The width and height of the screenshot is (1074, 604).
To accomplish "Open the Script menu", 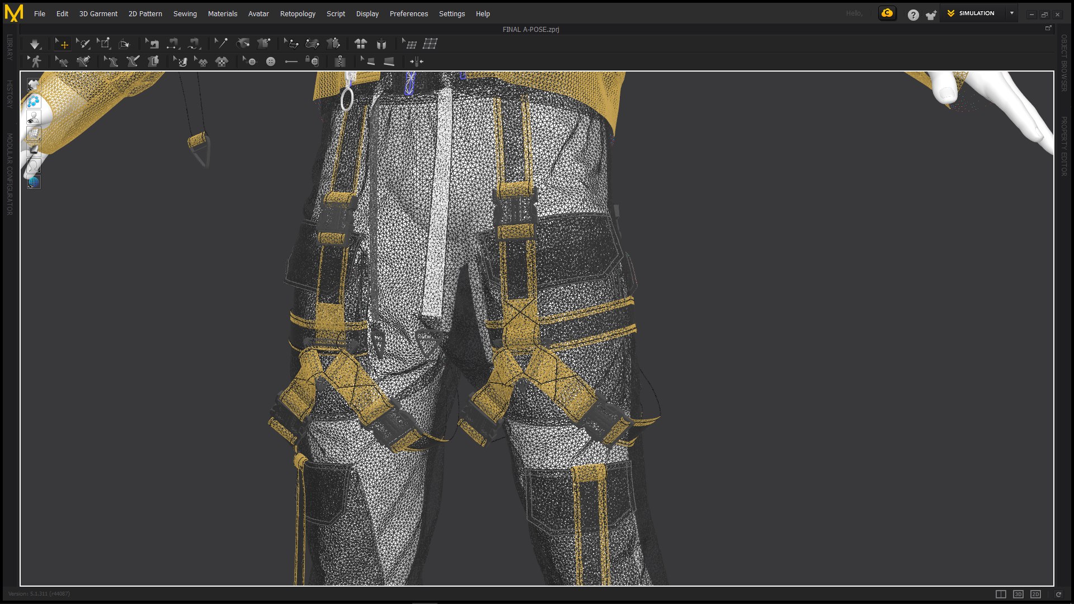I will click(x=336, y=13).
